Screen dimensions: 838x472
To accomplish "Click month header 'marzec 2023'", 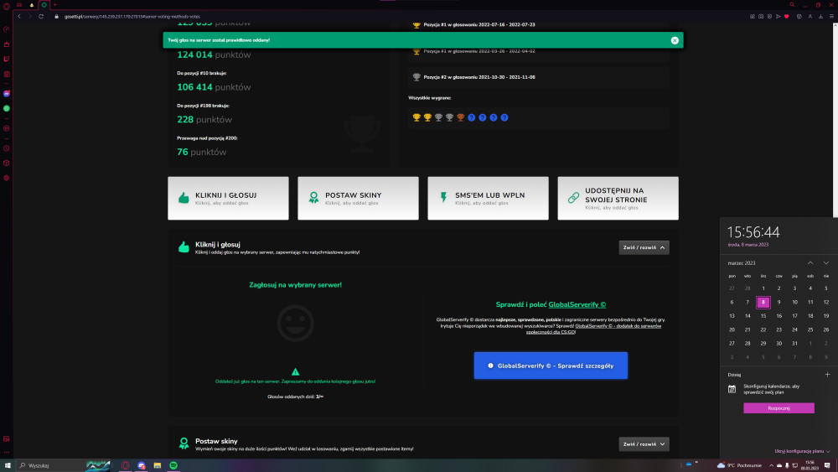I will point(742,263).
